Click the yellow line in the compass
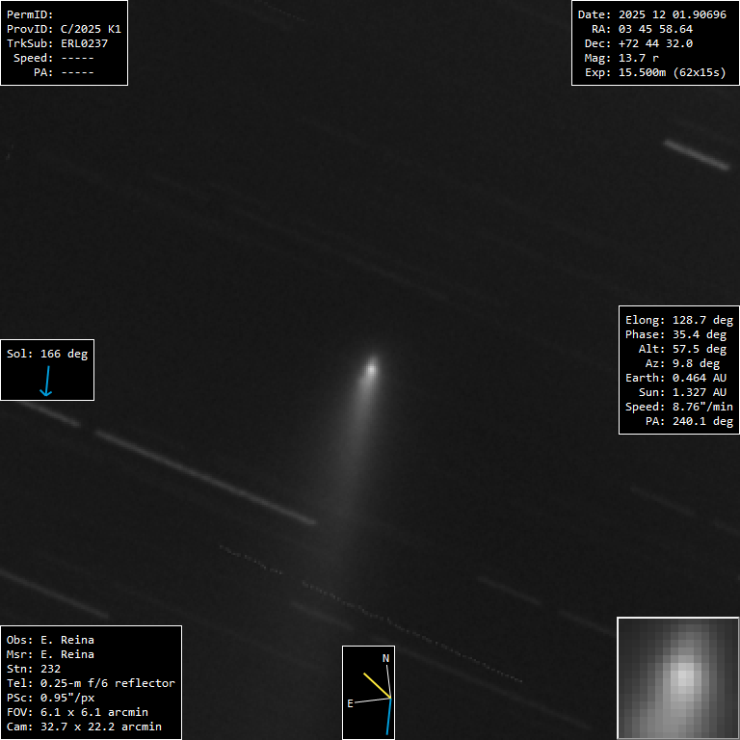Viewport: 740px width, 740px height. click(377, 684)
